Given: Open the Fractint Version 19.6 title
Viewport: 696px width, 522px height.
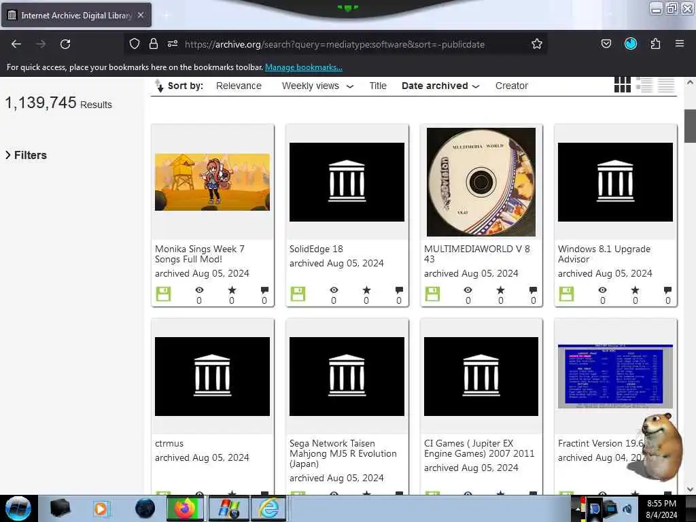Looking at the screenshot, I should 601,443.
